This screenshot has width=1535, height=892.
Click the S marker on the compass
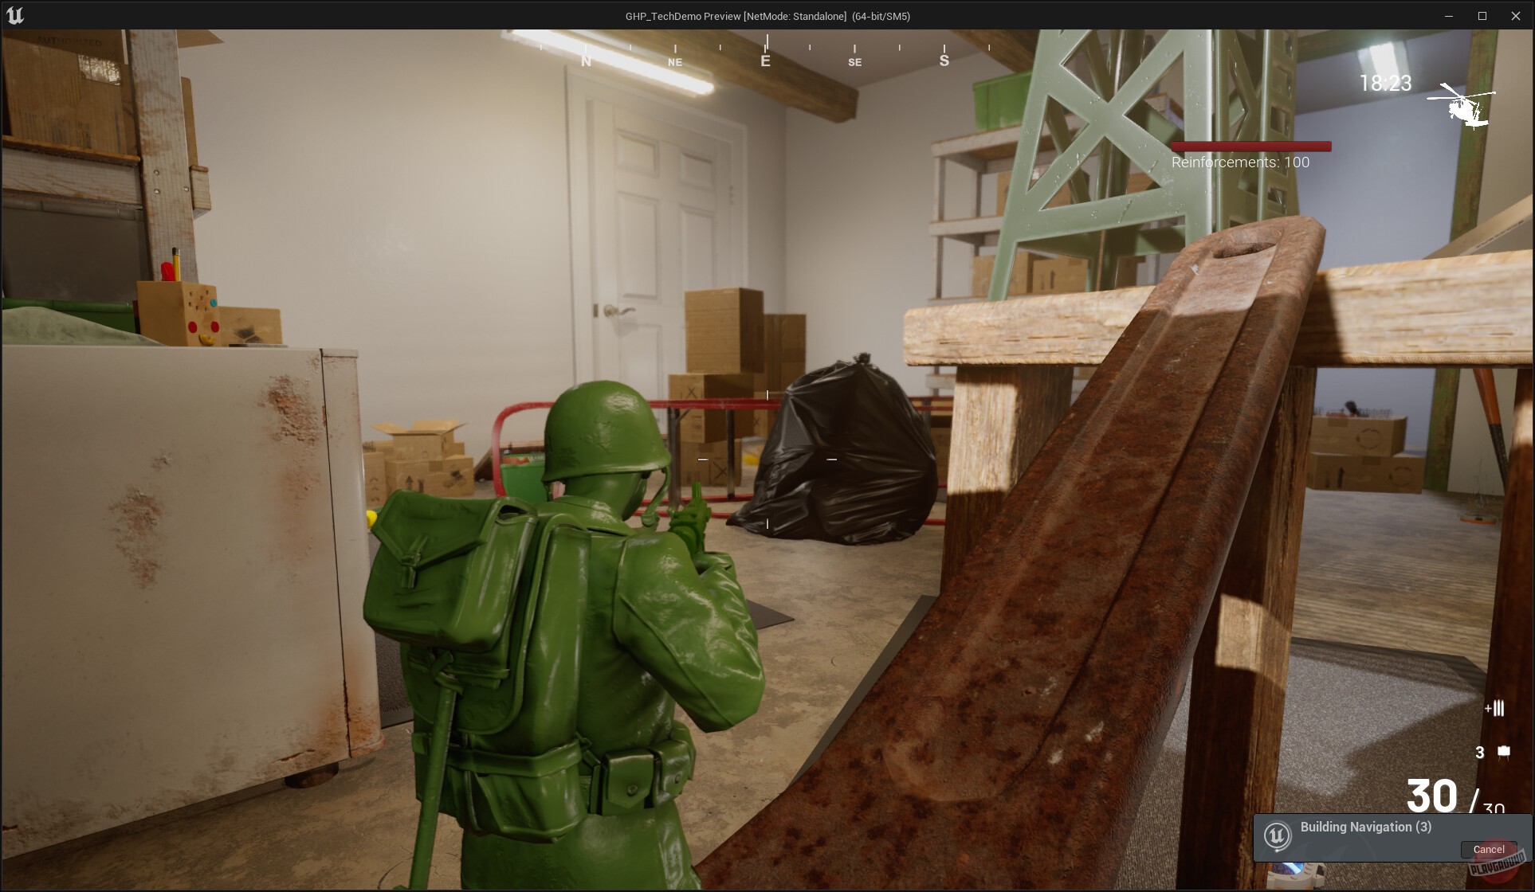tap(944, 59)
